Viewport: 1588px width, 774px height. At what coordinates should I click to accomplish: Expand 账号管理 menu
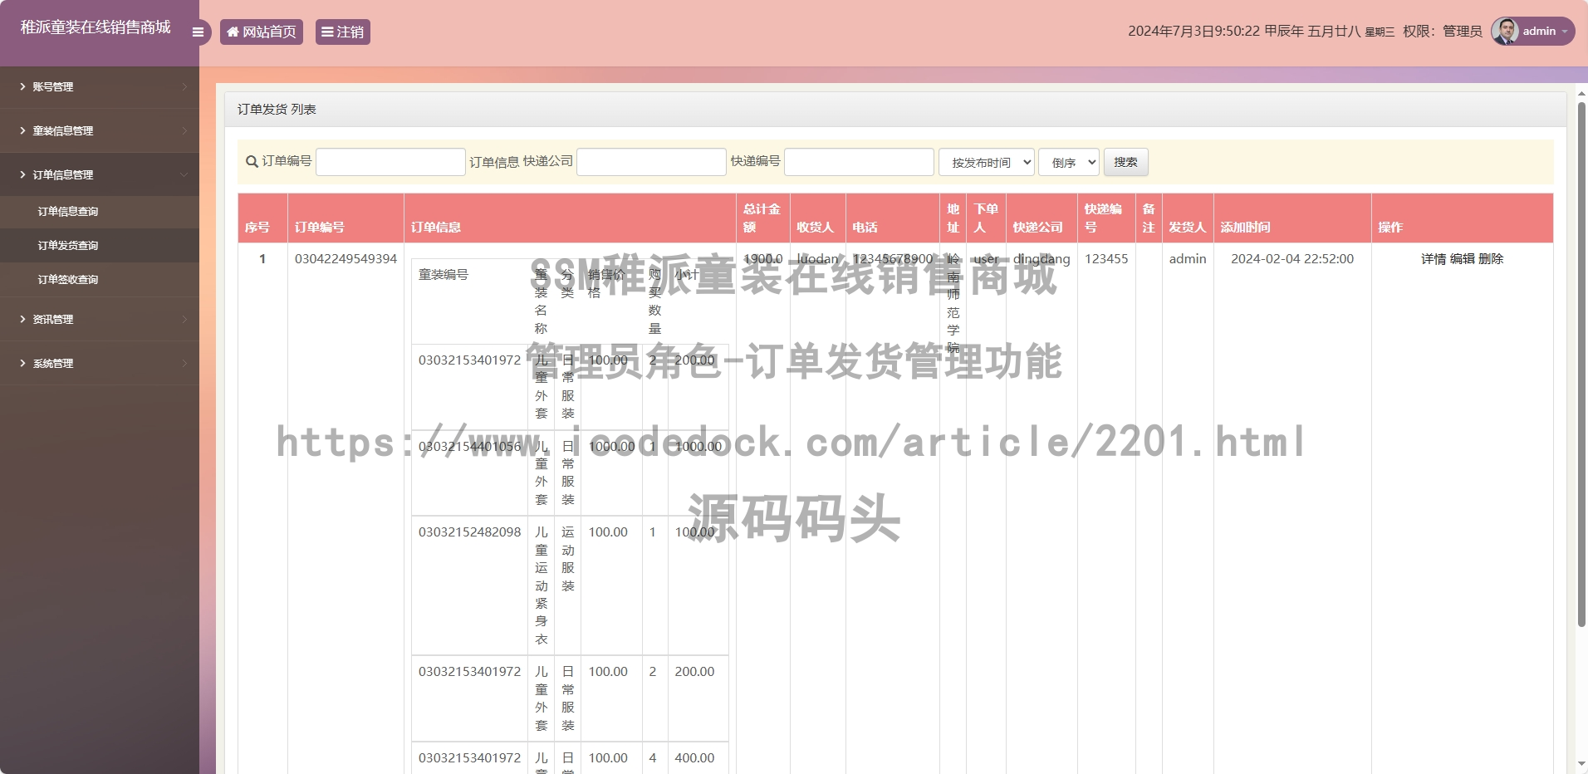pyautogui.click(x=100, y=86)
